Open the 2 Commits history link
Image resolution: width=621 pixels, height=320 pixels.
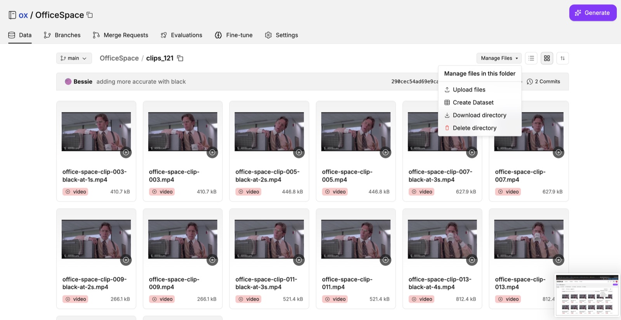[543, 81]
